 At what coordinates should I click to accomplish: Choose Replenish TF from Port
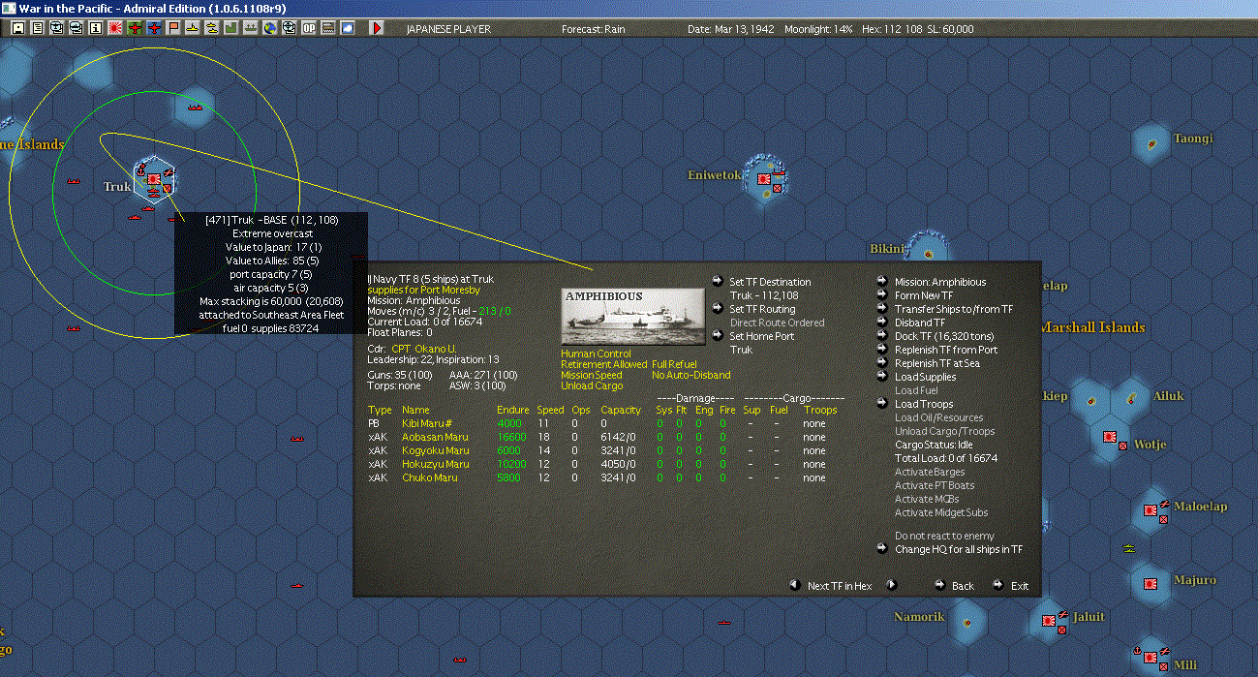click(946, 350)
